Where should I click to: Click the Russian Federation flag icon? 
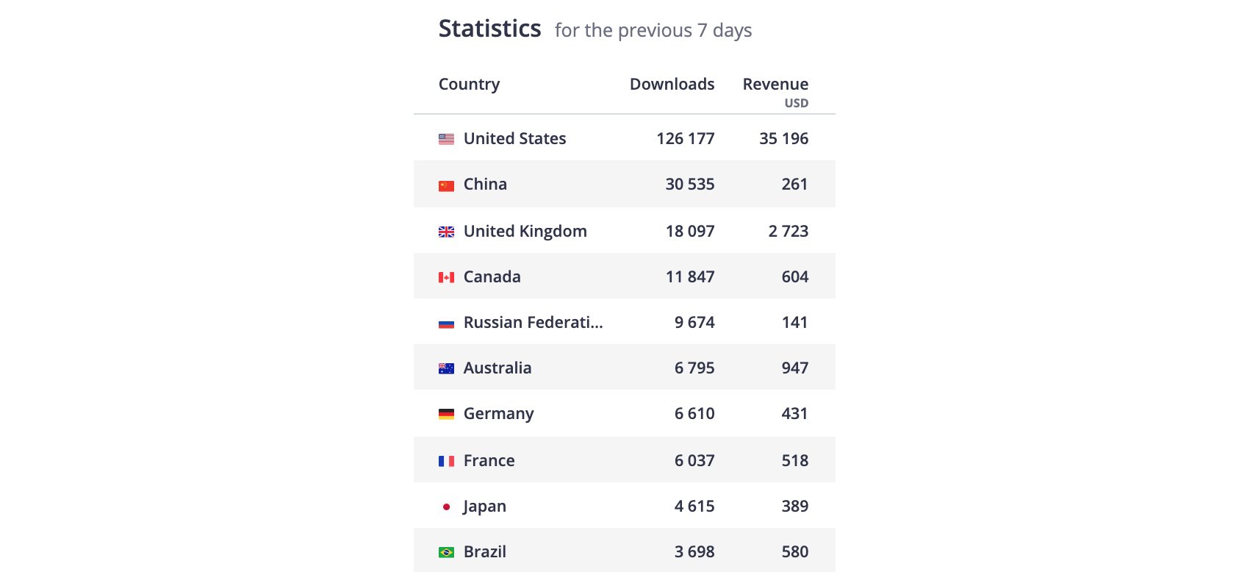pyautogui.click(x=446, y=323)
